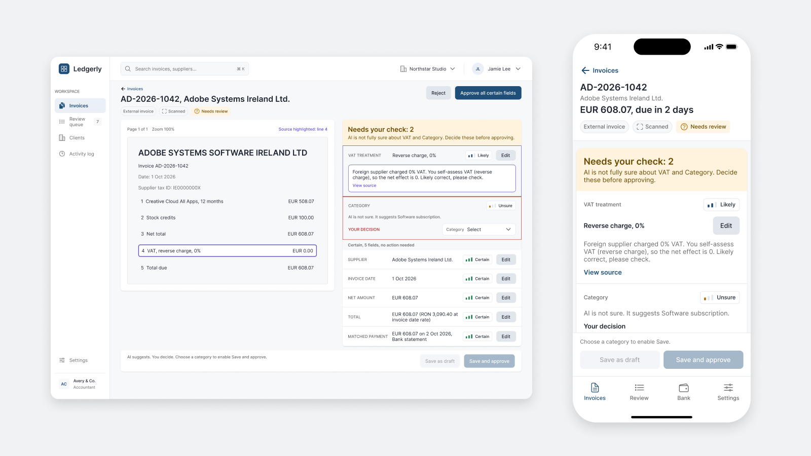Open Invoices in desktop sidebar
Screen dimensions: 811x456
(x=80, y=105)
